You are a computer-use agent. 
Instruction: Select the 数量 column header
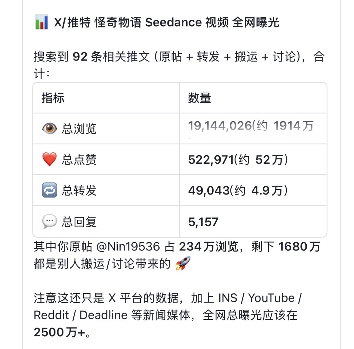point(199,98)
